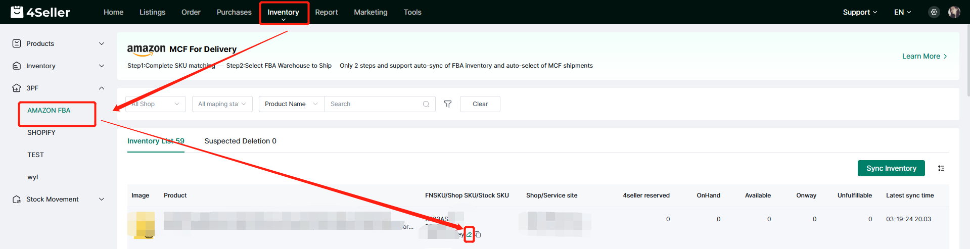Open the user avatar menu
The height and width of the screenshot is (249, 970).
(x=954, y=12)
